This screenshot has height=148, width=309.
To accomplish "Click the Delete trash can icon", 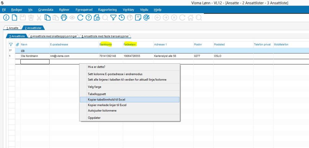I will click(x=31, y=18).
